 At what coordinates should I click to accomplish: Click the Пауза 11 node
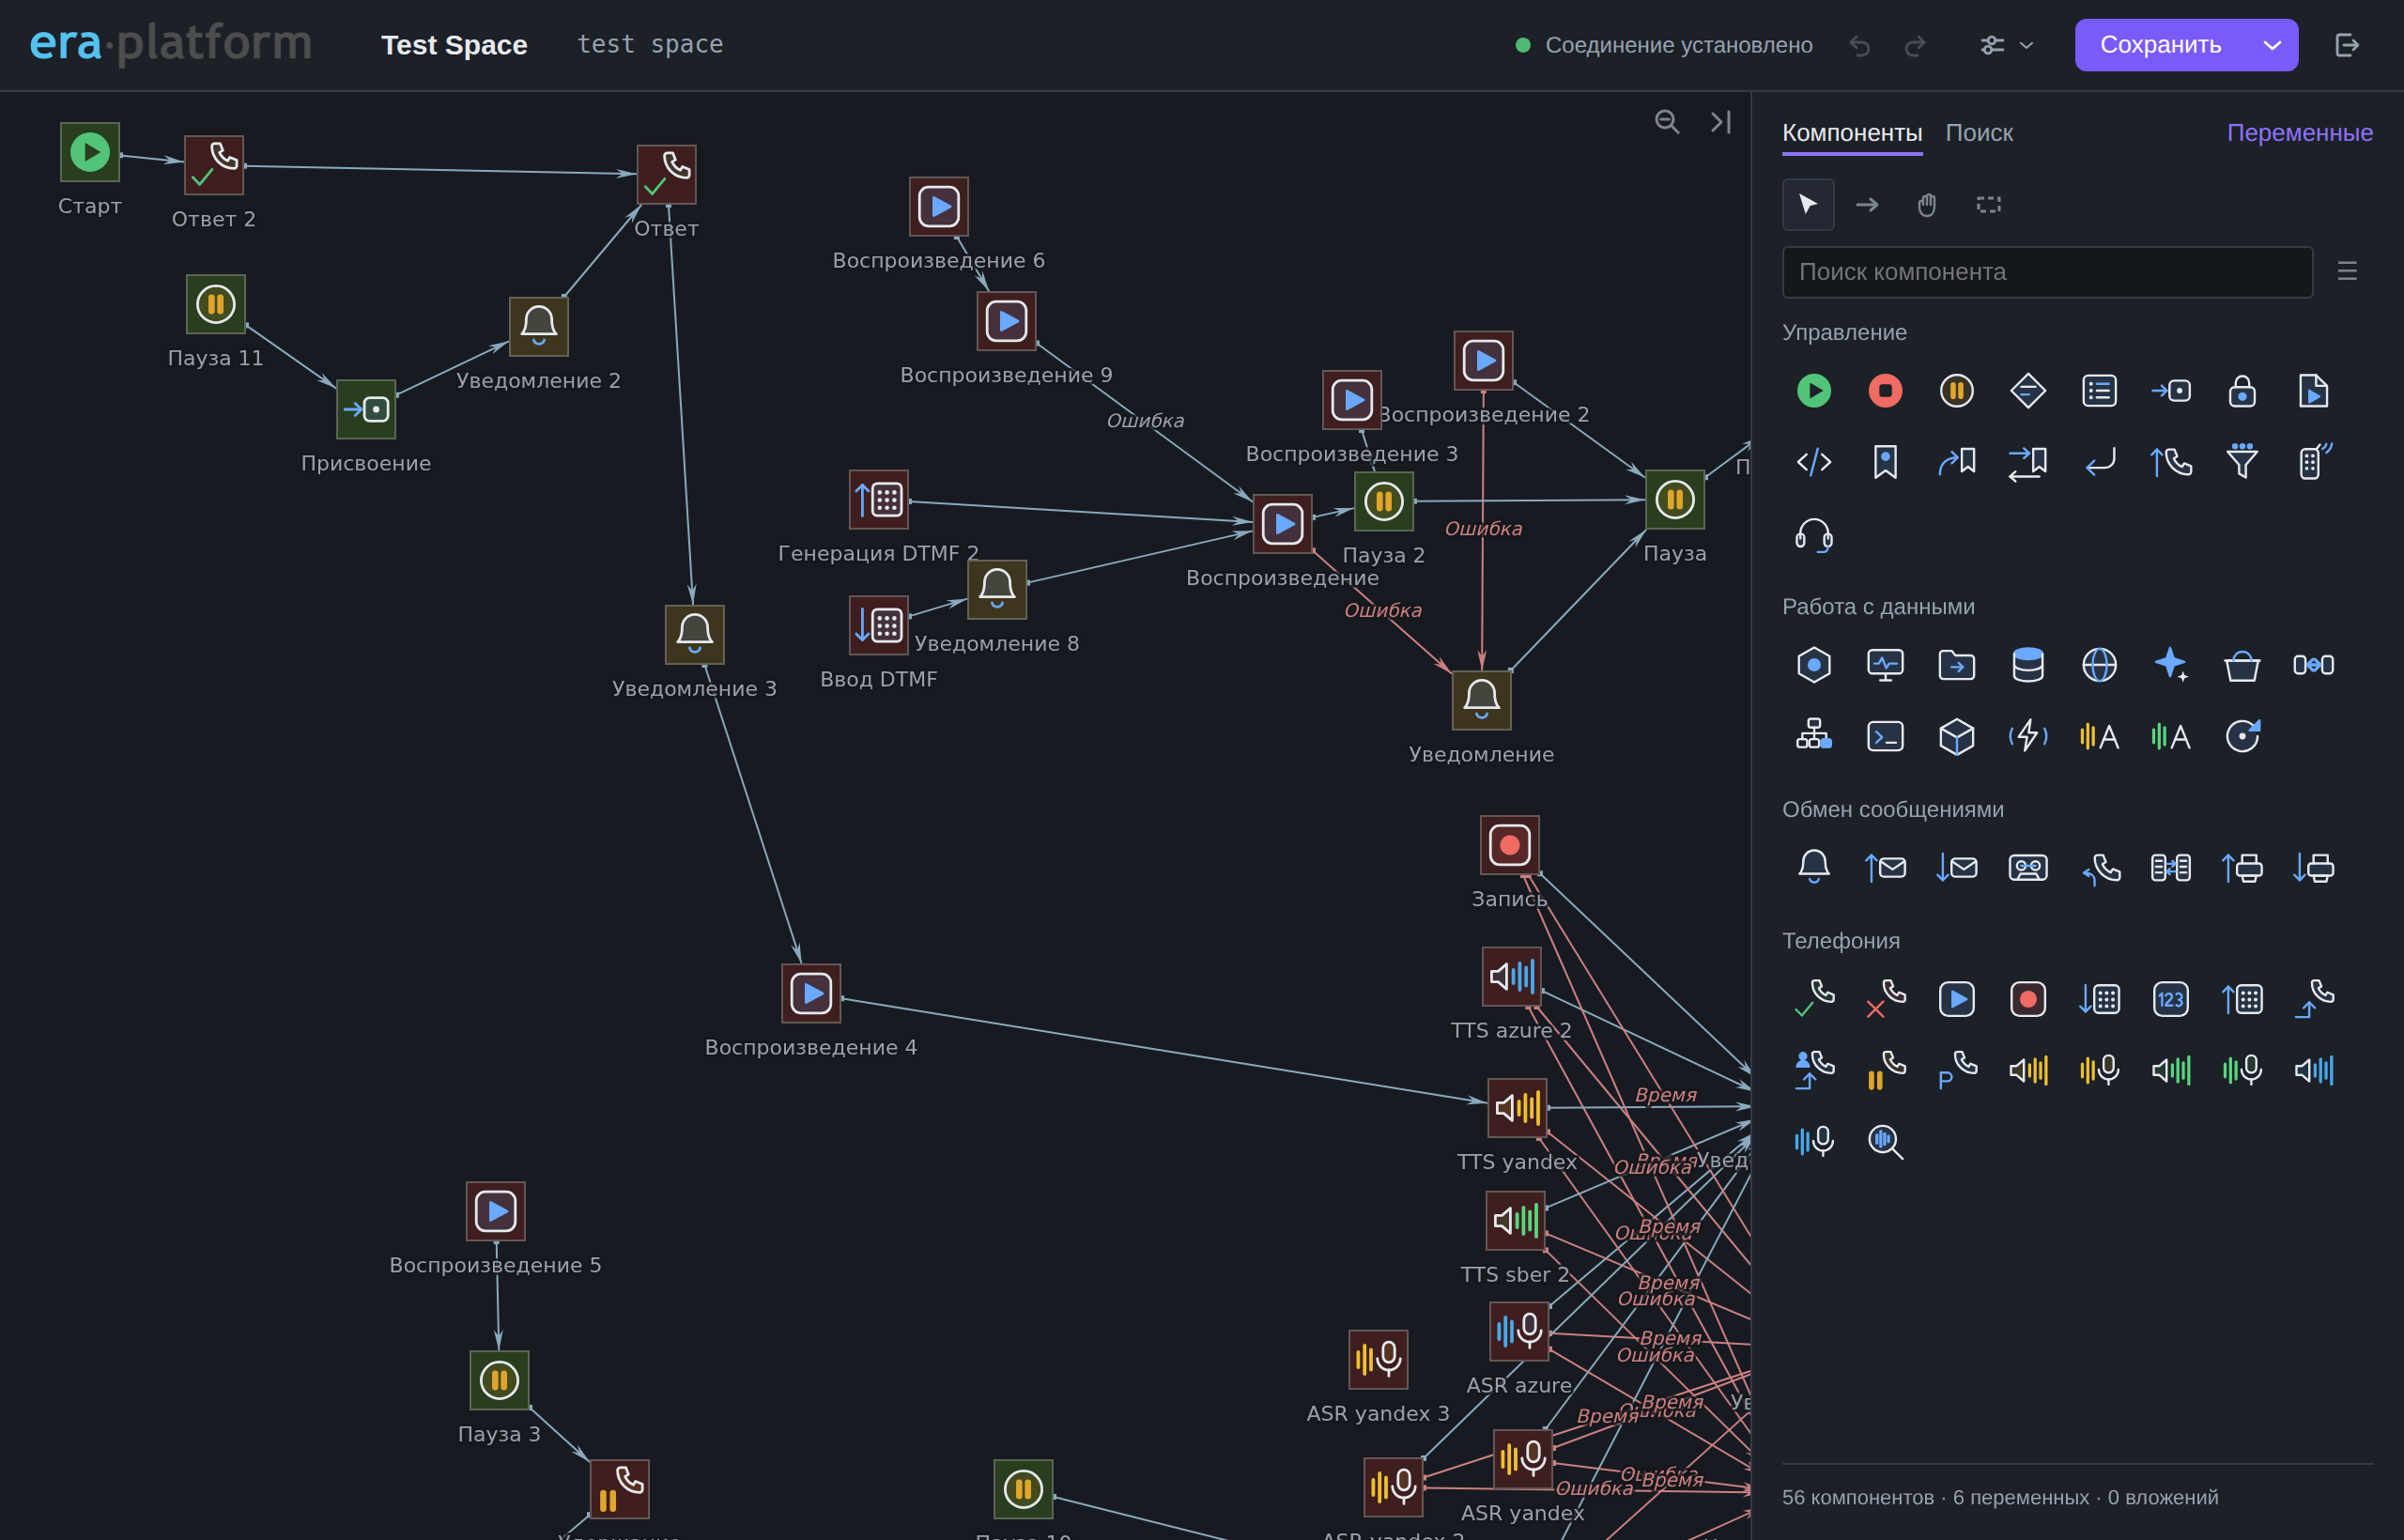click(216, 304)
